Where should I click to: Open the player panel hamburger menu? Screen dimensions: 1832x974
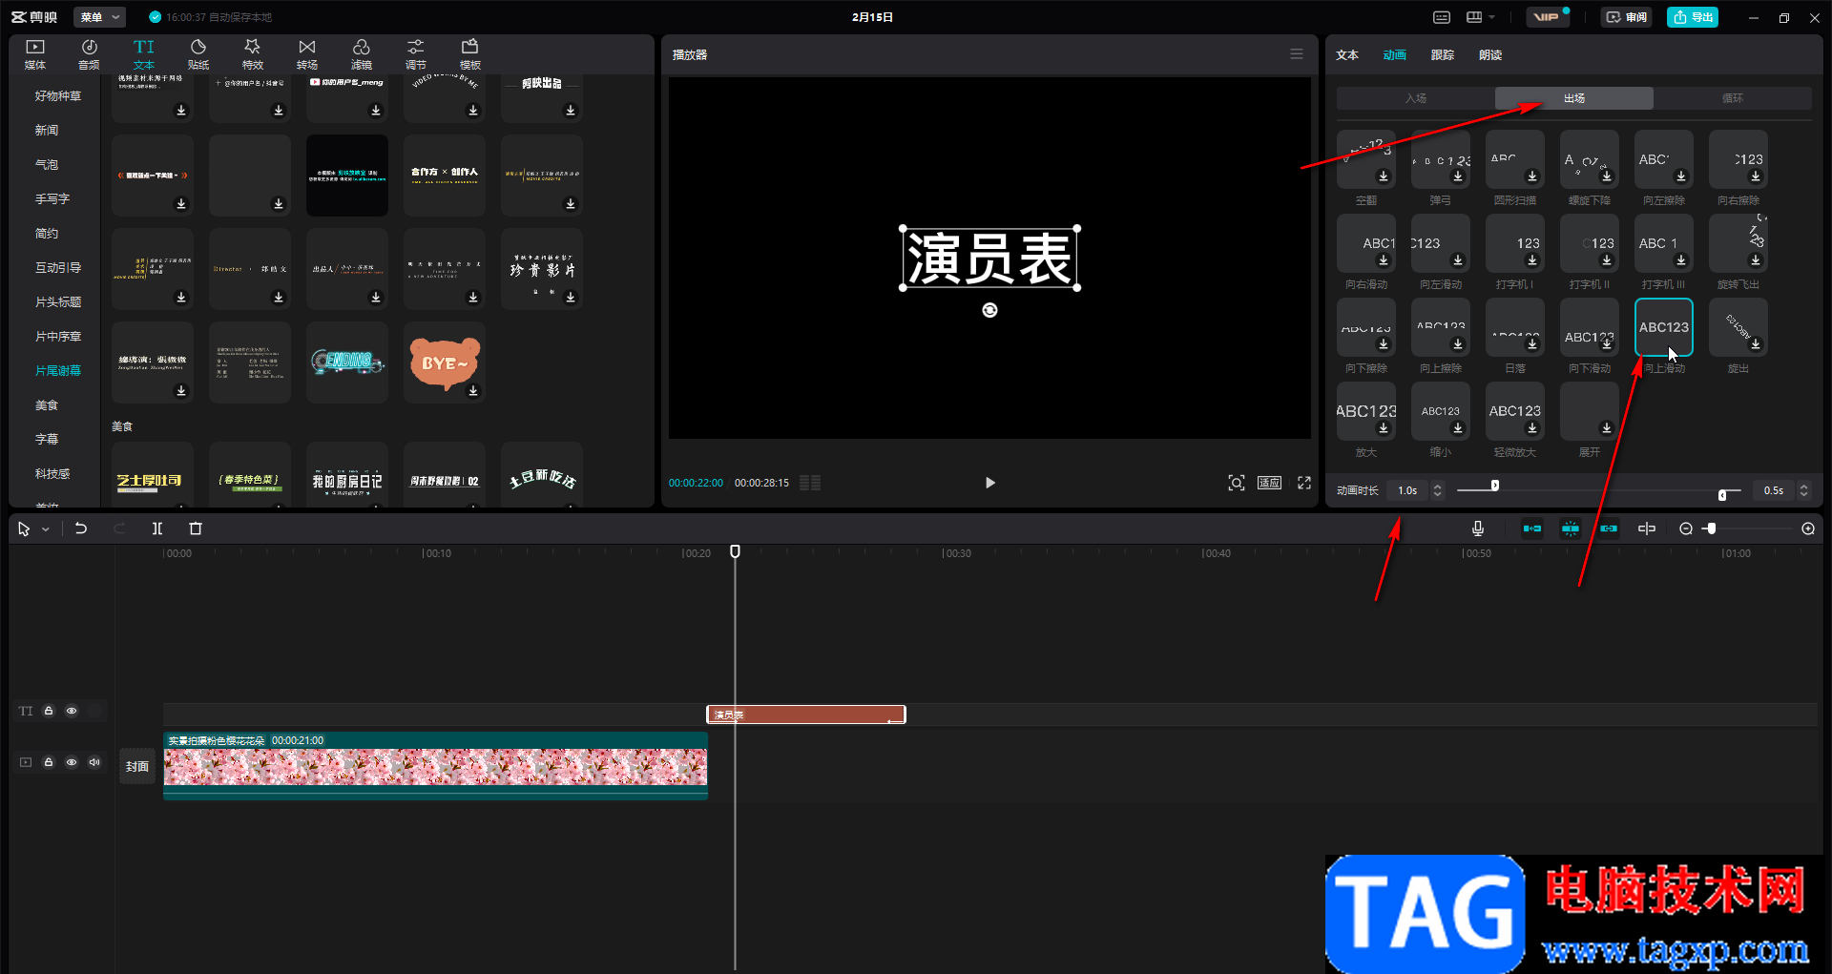pos(1297,54)
